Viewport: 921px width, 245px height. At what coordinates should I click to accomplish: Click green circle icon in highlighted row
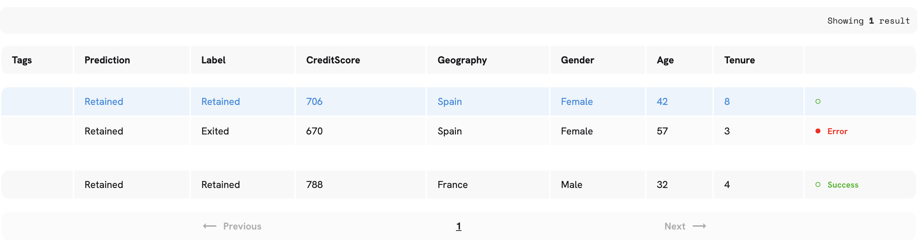[x=818, y=101]
